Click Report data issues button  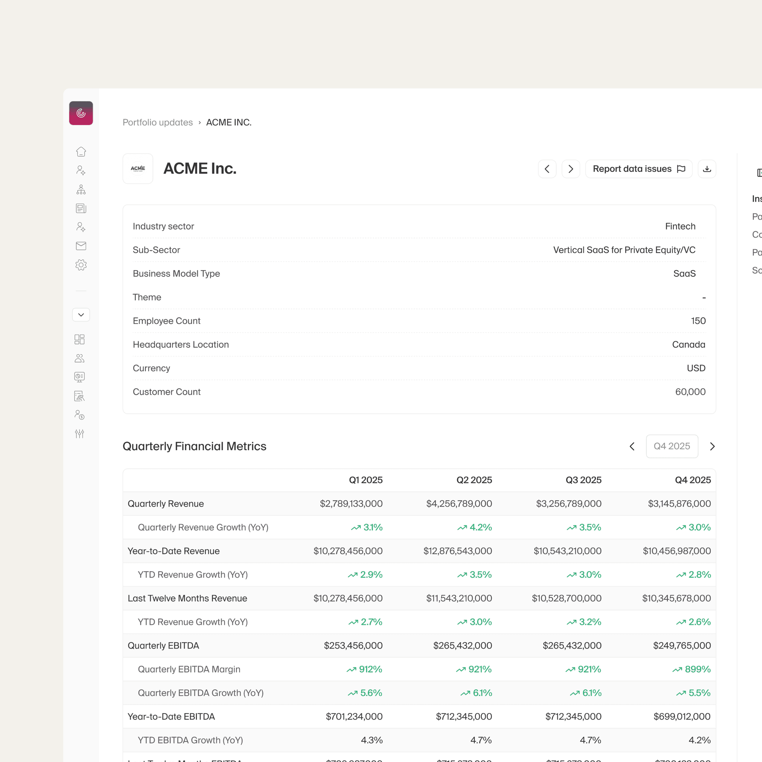(x=638, y=169)
